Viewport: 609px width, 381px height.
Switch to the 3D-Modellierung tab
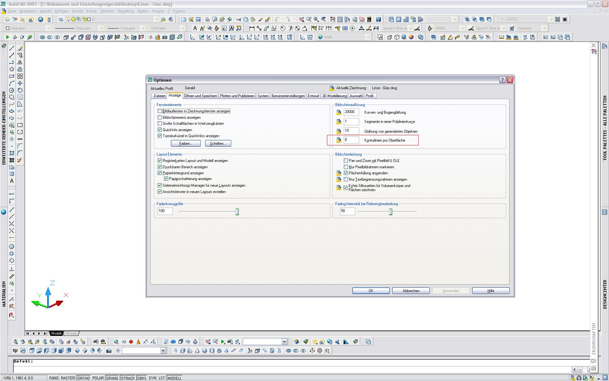point(334,96)
